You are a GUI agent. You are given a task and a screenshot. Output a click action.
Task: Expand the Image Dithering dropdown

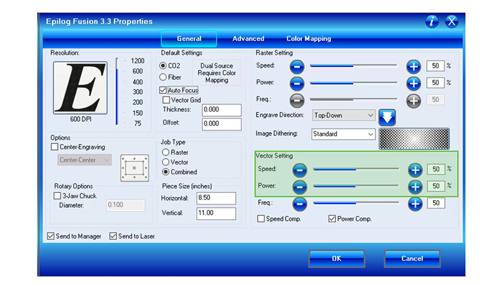tap(343, 134)
